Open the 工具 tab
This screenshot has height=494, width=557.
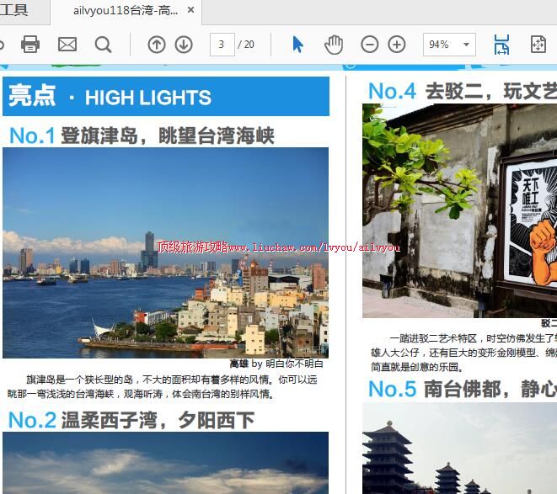click(14, 11)
